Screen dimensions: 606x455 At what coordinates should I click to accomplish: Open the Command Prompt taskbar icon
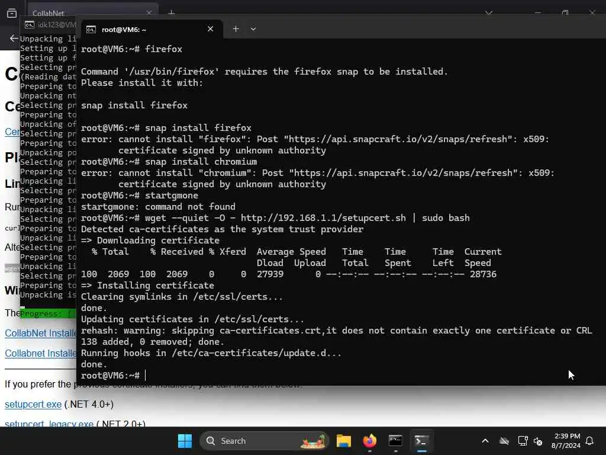tap(395, 441)
